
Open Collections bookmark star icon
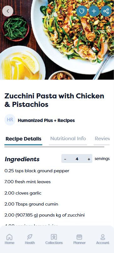[54, 237]
